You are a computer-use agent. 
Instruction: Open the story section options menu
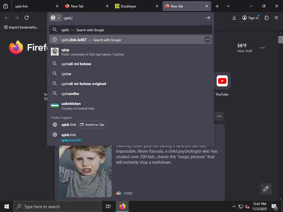click(219, 116)
